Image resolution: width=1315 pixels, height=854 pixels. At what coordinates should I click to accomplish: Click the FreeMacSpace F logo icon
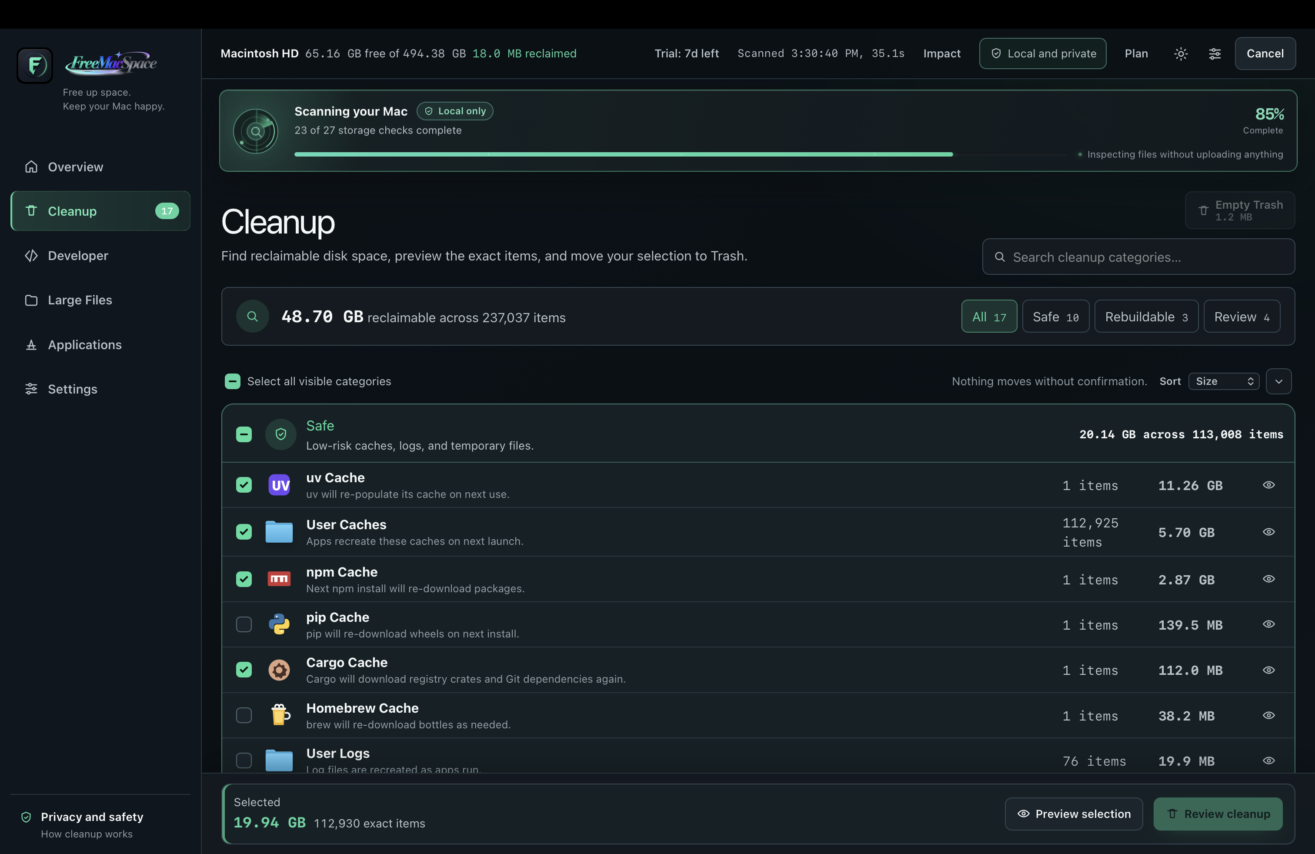coord(34,65)
